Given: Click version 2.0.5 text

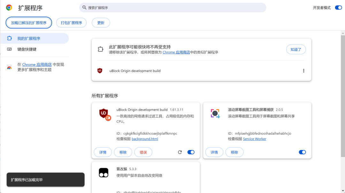Looking at the screenshot, I should [x=279, y=110].
